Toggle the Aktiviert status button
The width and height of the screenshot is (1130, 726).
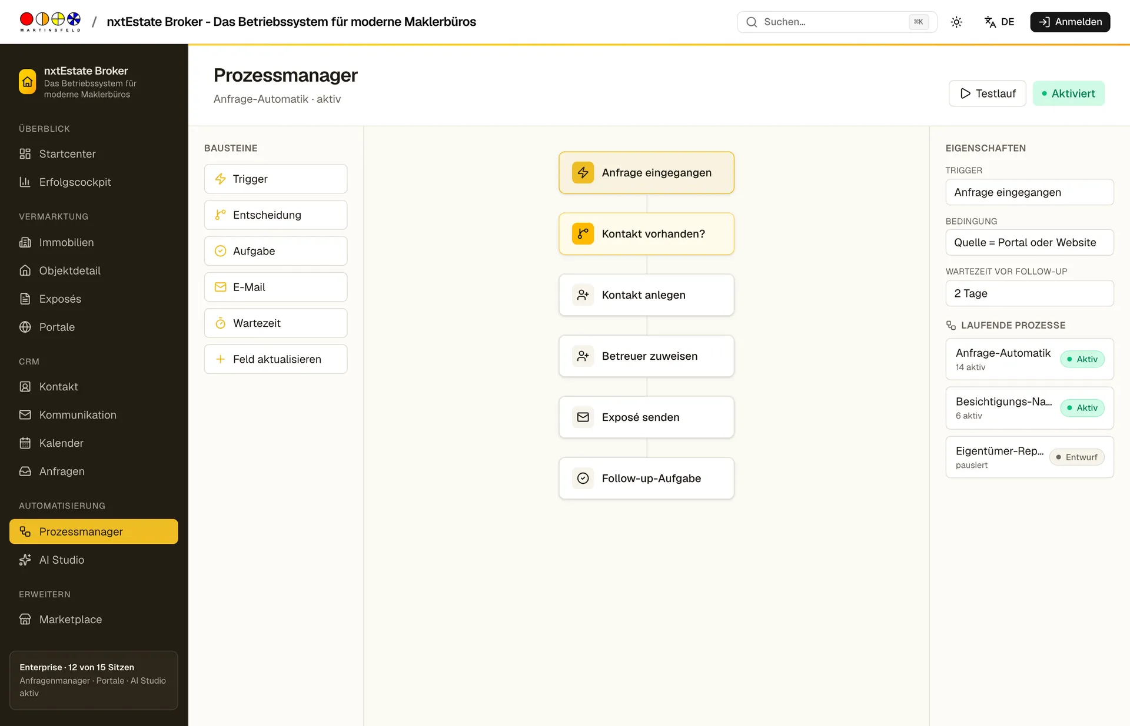pos(1068,93)
